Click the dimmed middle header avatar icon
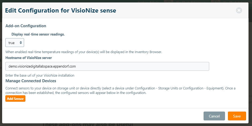This screenshot has width=252, height=126. pos(169,1)
